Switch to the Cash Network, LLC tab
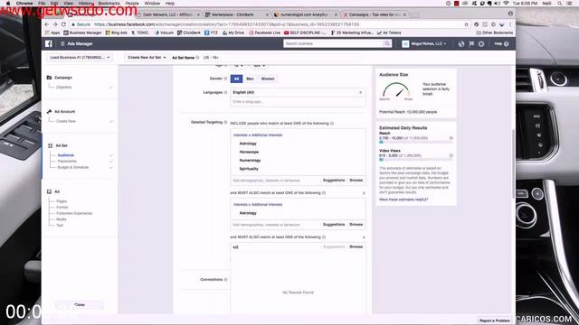The image size is (579, 325). [x=168, y=14]
